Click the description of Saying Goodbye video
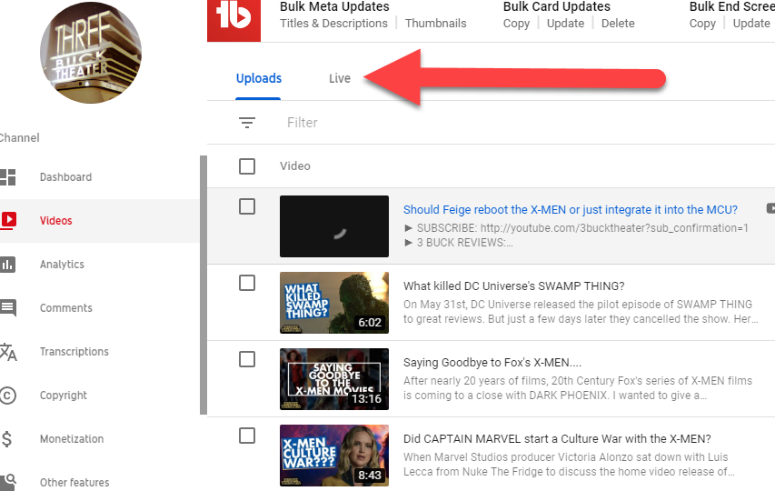775x491 pixels. click(578, 388)
